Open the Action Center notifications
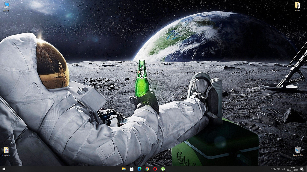 [x=302, y=169]
